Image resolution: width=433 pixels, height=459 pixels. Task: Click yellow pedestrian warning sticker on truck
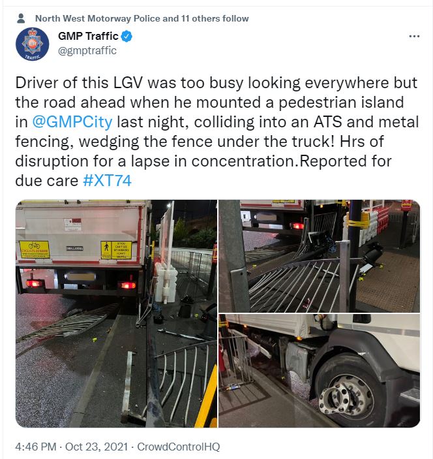click(x=116, y=250)
